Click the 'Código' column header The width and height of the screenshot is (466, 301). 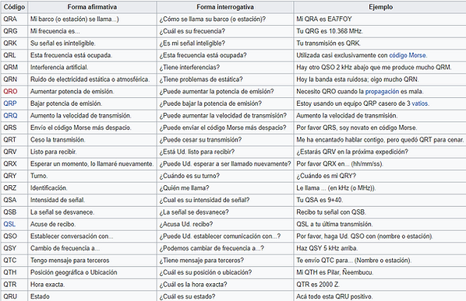click(x=14, y=7)
